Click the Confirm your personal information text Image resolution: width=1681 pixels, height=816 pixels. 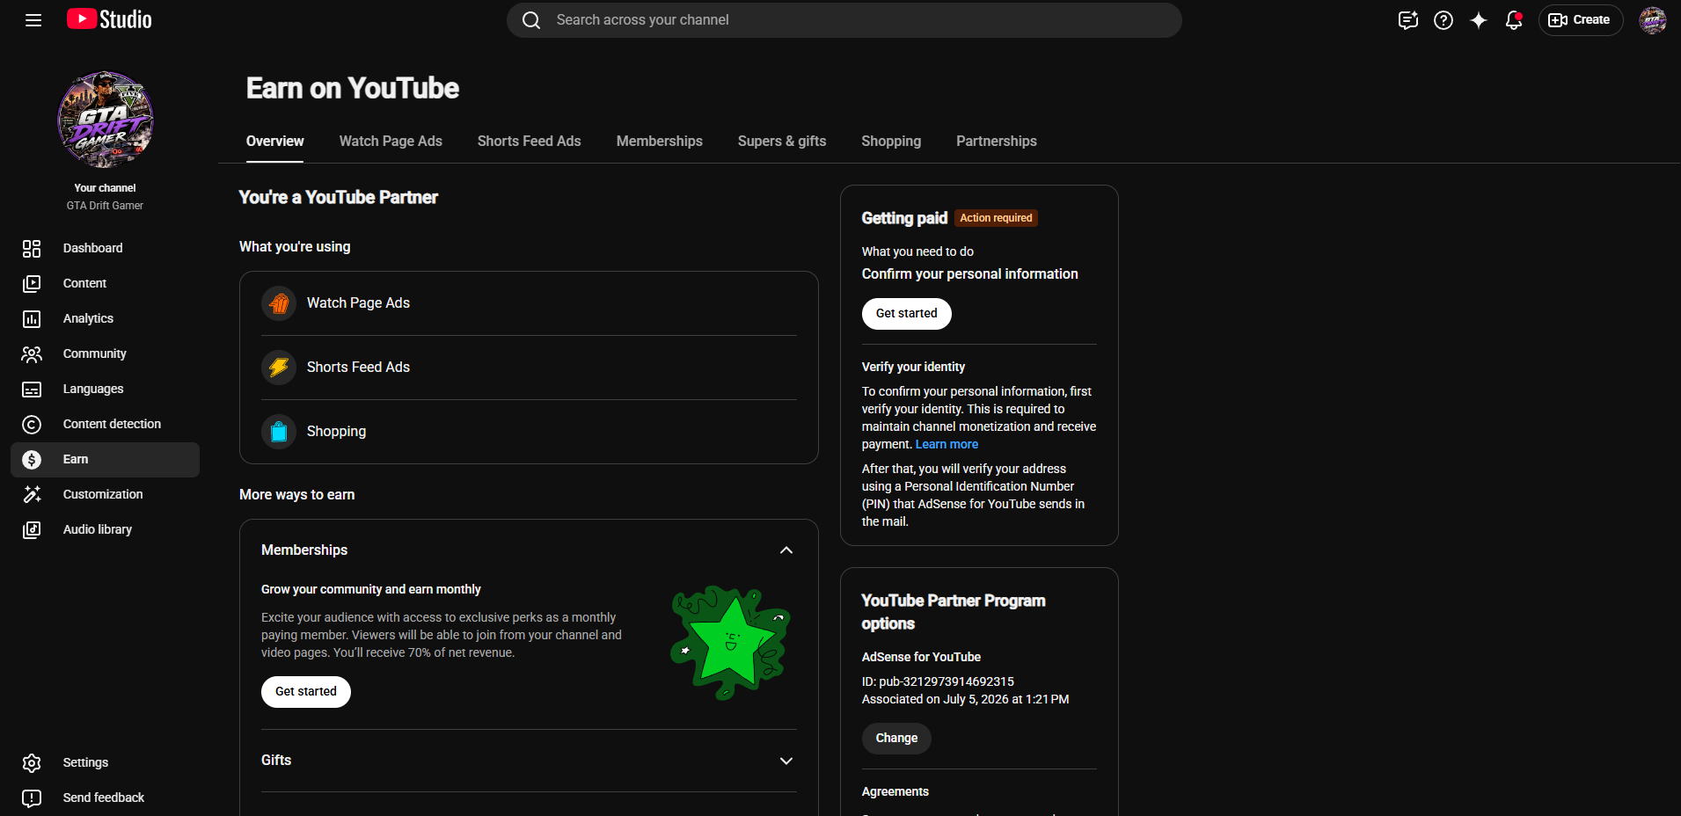pos(970,274)
